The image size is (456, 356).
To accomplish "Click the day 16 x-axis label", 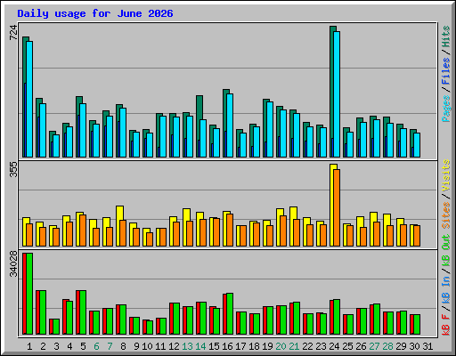I will 227,346.
